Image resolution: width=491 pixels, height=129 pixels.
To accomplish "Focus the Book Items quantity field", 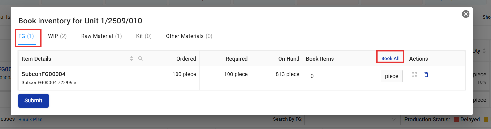I will pyautogui.click(x=343, y=76).
